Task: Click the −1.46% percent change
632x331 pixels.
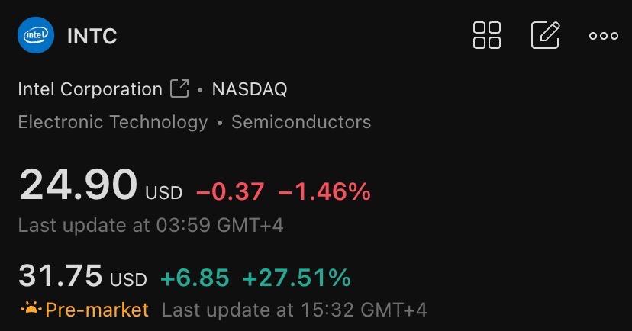Action: (324, 191)
